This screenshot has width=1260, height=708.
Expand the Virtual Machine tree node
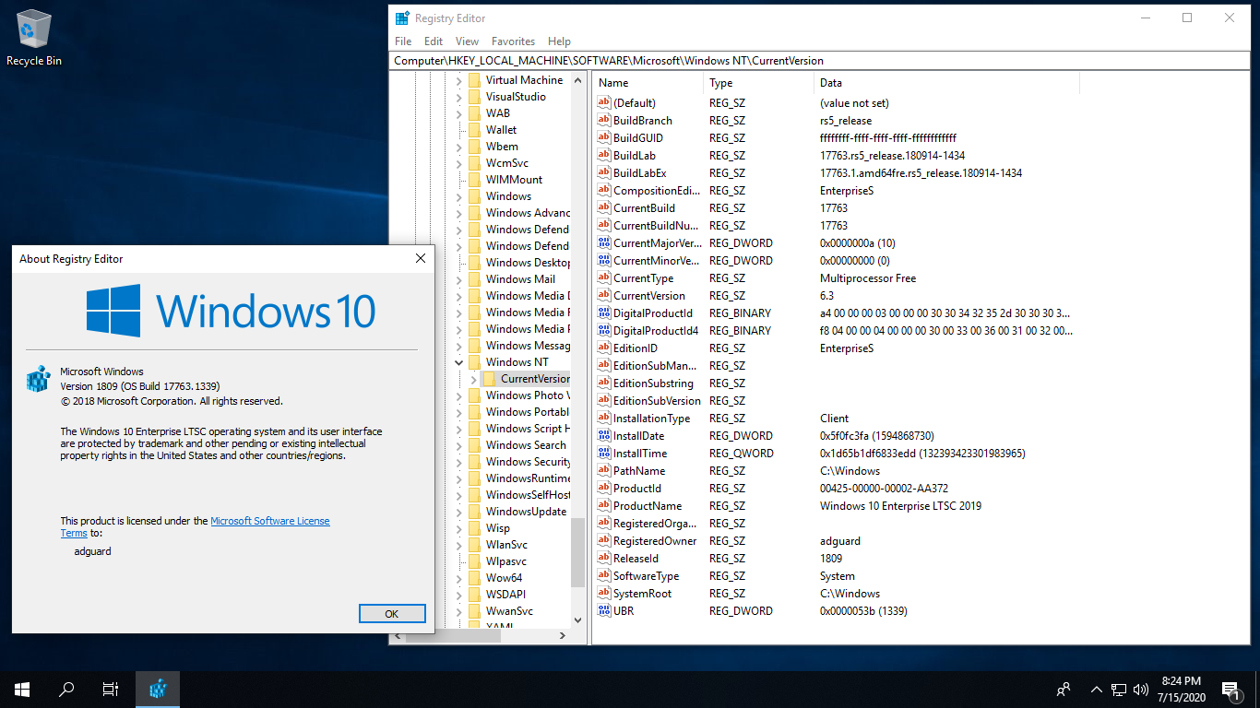coord(459,80)
